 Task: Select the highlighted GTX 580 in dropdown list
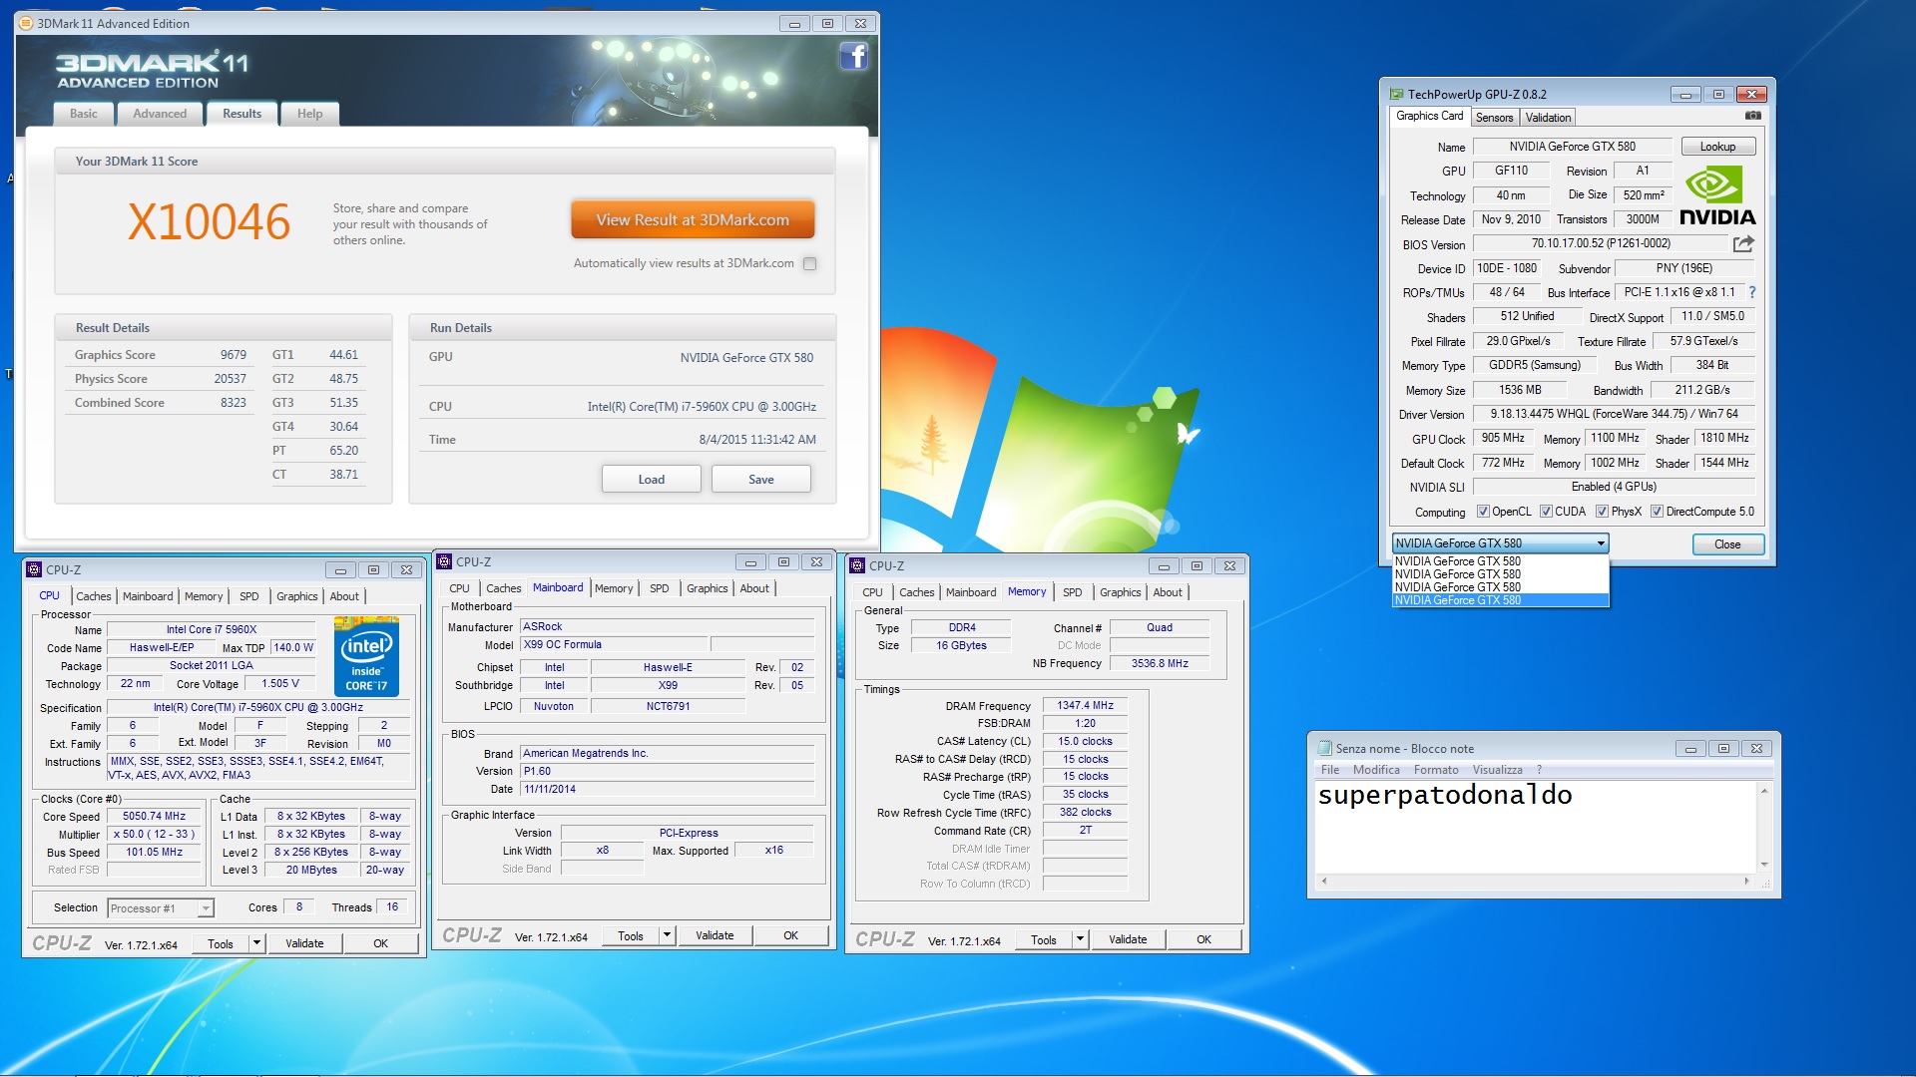[1500, 600]
